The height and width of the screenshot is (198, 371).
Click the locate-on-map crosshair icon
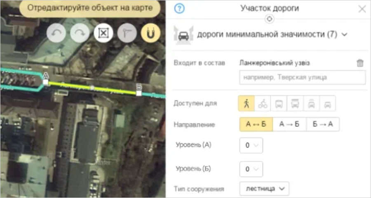click(270, 19)
